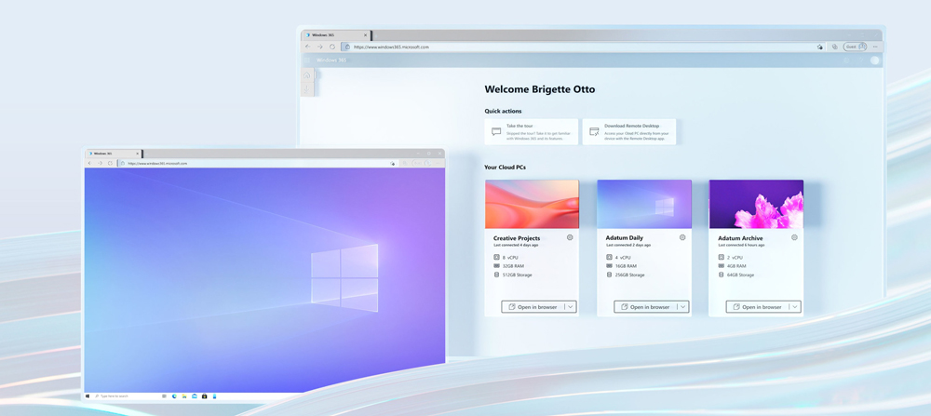Click favorites star in small browser address bar
931x416 pixels.
click(393, 163)
